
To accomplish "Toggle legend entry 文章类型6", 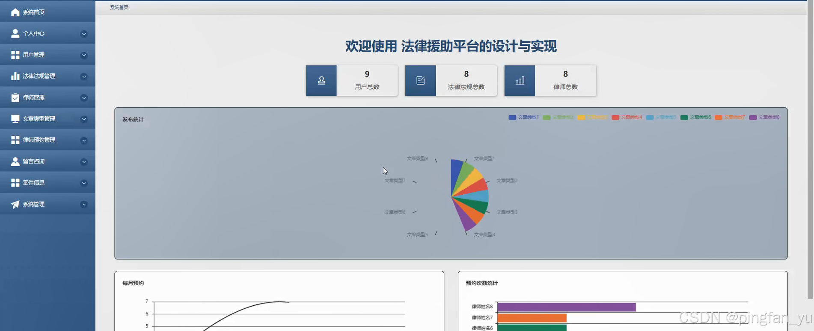I will click(695, 117).
